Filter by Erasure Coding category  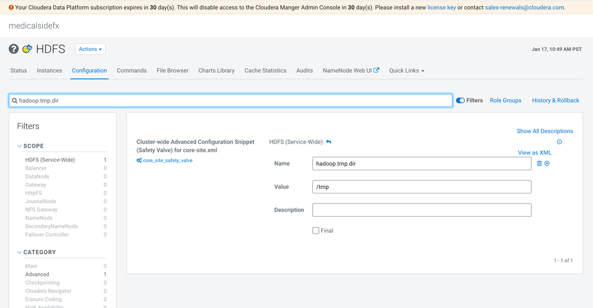tap(43, 299)
